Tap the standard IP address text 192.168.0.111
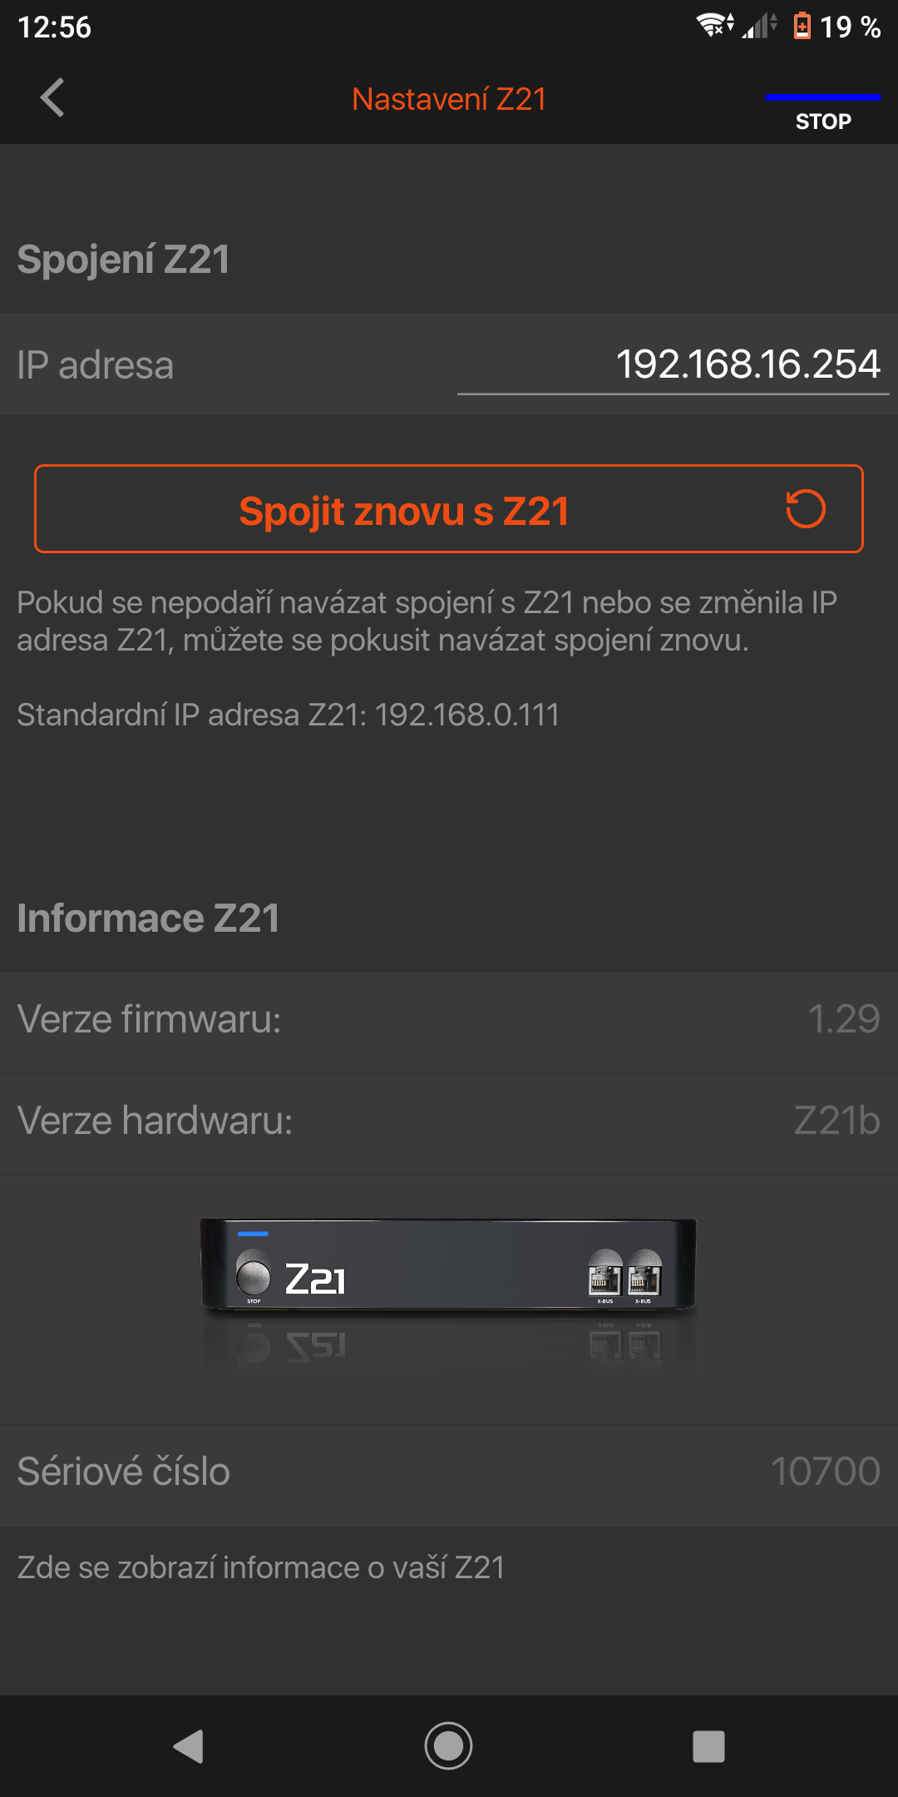Viewport: 898px width, 1797px height. (466, 715)
